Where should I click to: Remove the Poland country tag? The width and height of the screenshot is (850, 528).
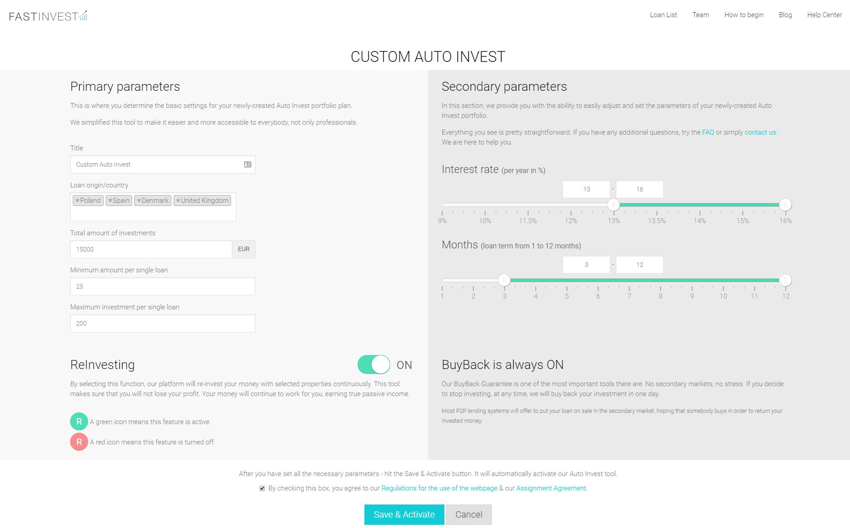77,201
